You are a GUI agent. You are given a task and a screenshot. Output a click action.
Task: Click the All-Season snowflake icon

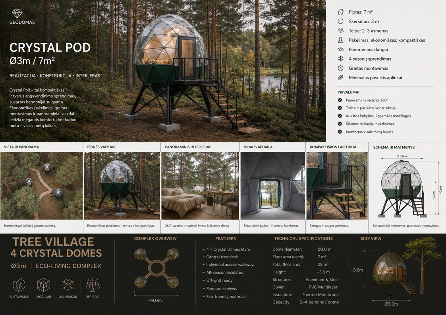coord(68,285)
